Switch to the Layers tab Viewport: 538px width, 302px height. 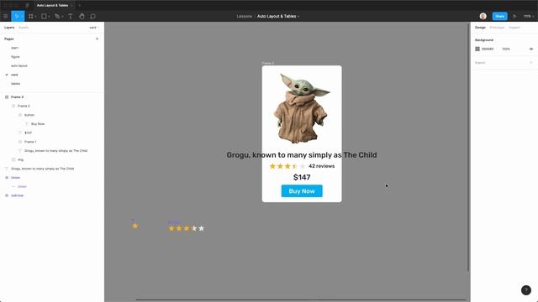(x=9, y=28)
